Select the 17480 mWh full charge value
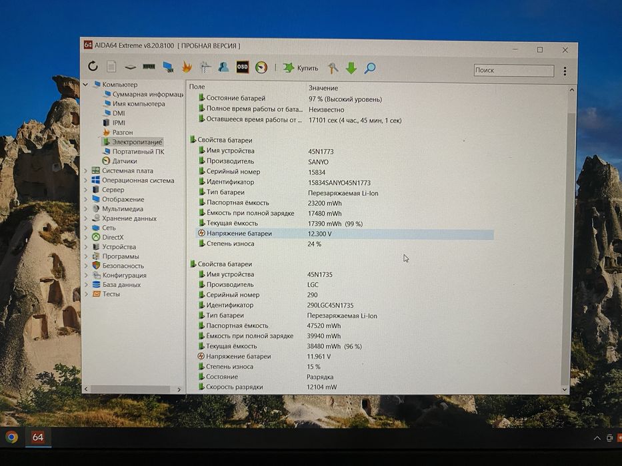The height and width of the screenshot is (466, 622). (x=325, y=214)
